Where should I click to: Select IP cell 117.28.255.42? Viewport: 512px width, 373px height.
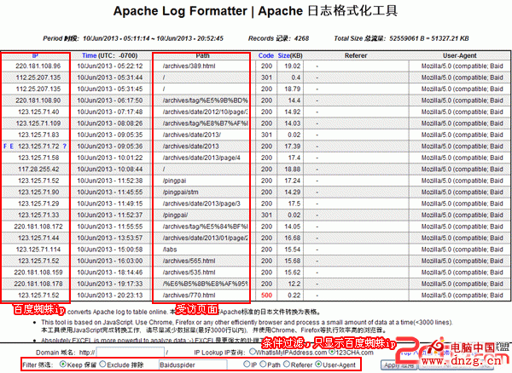tap(38, 169)
